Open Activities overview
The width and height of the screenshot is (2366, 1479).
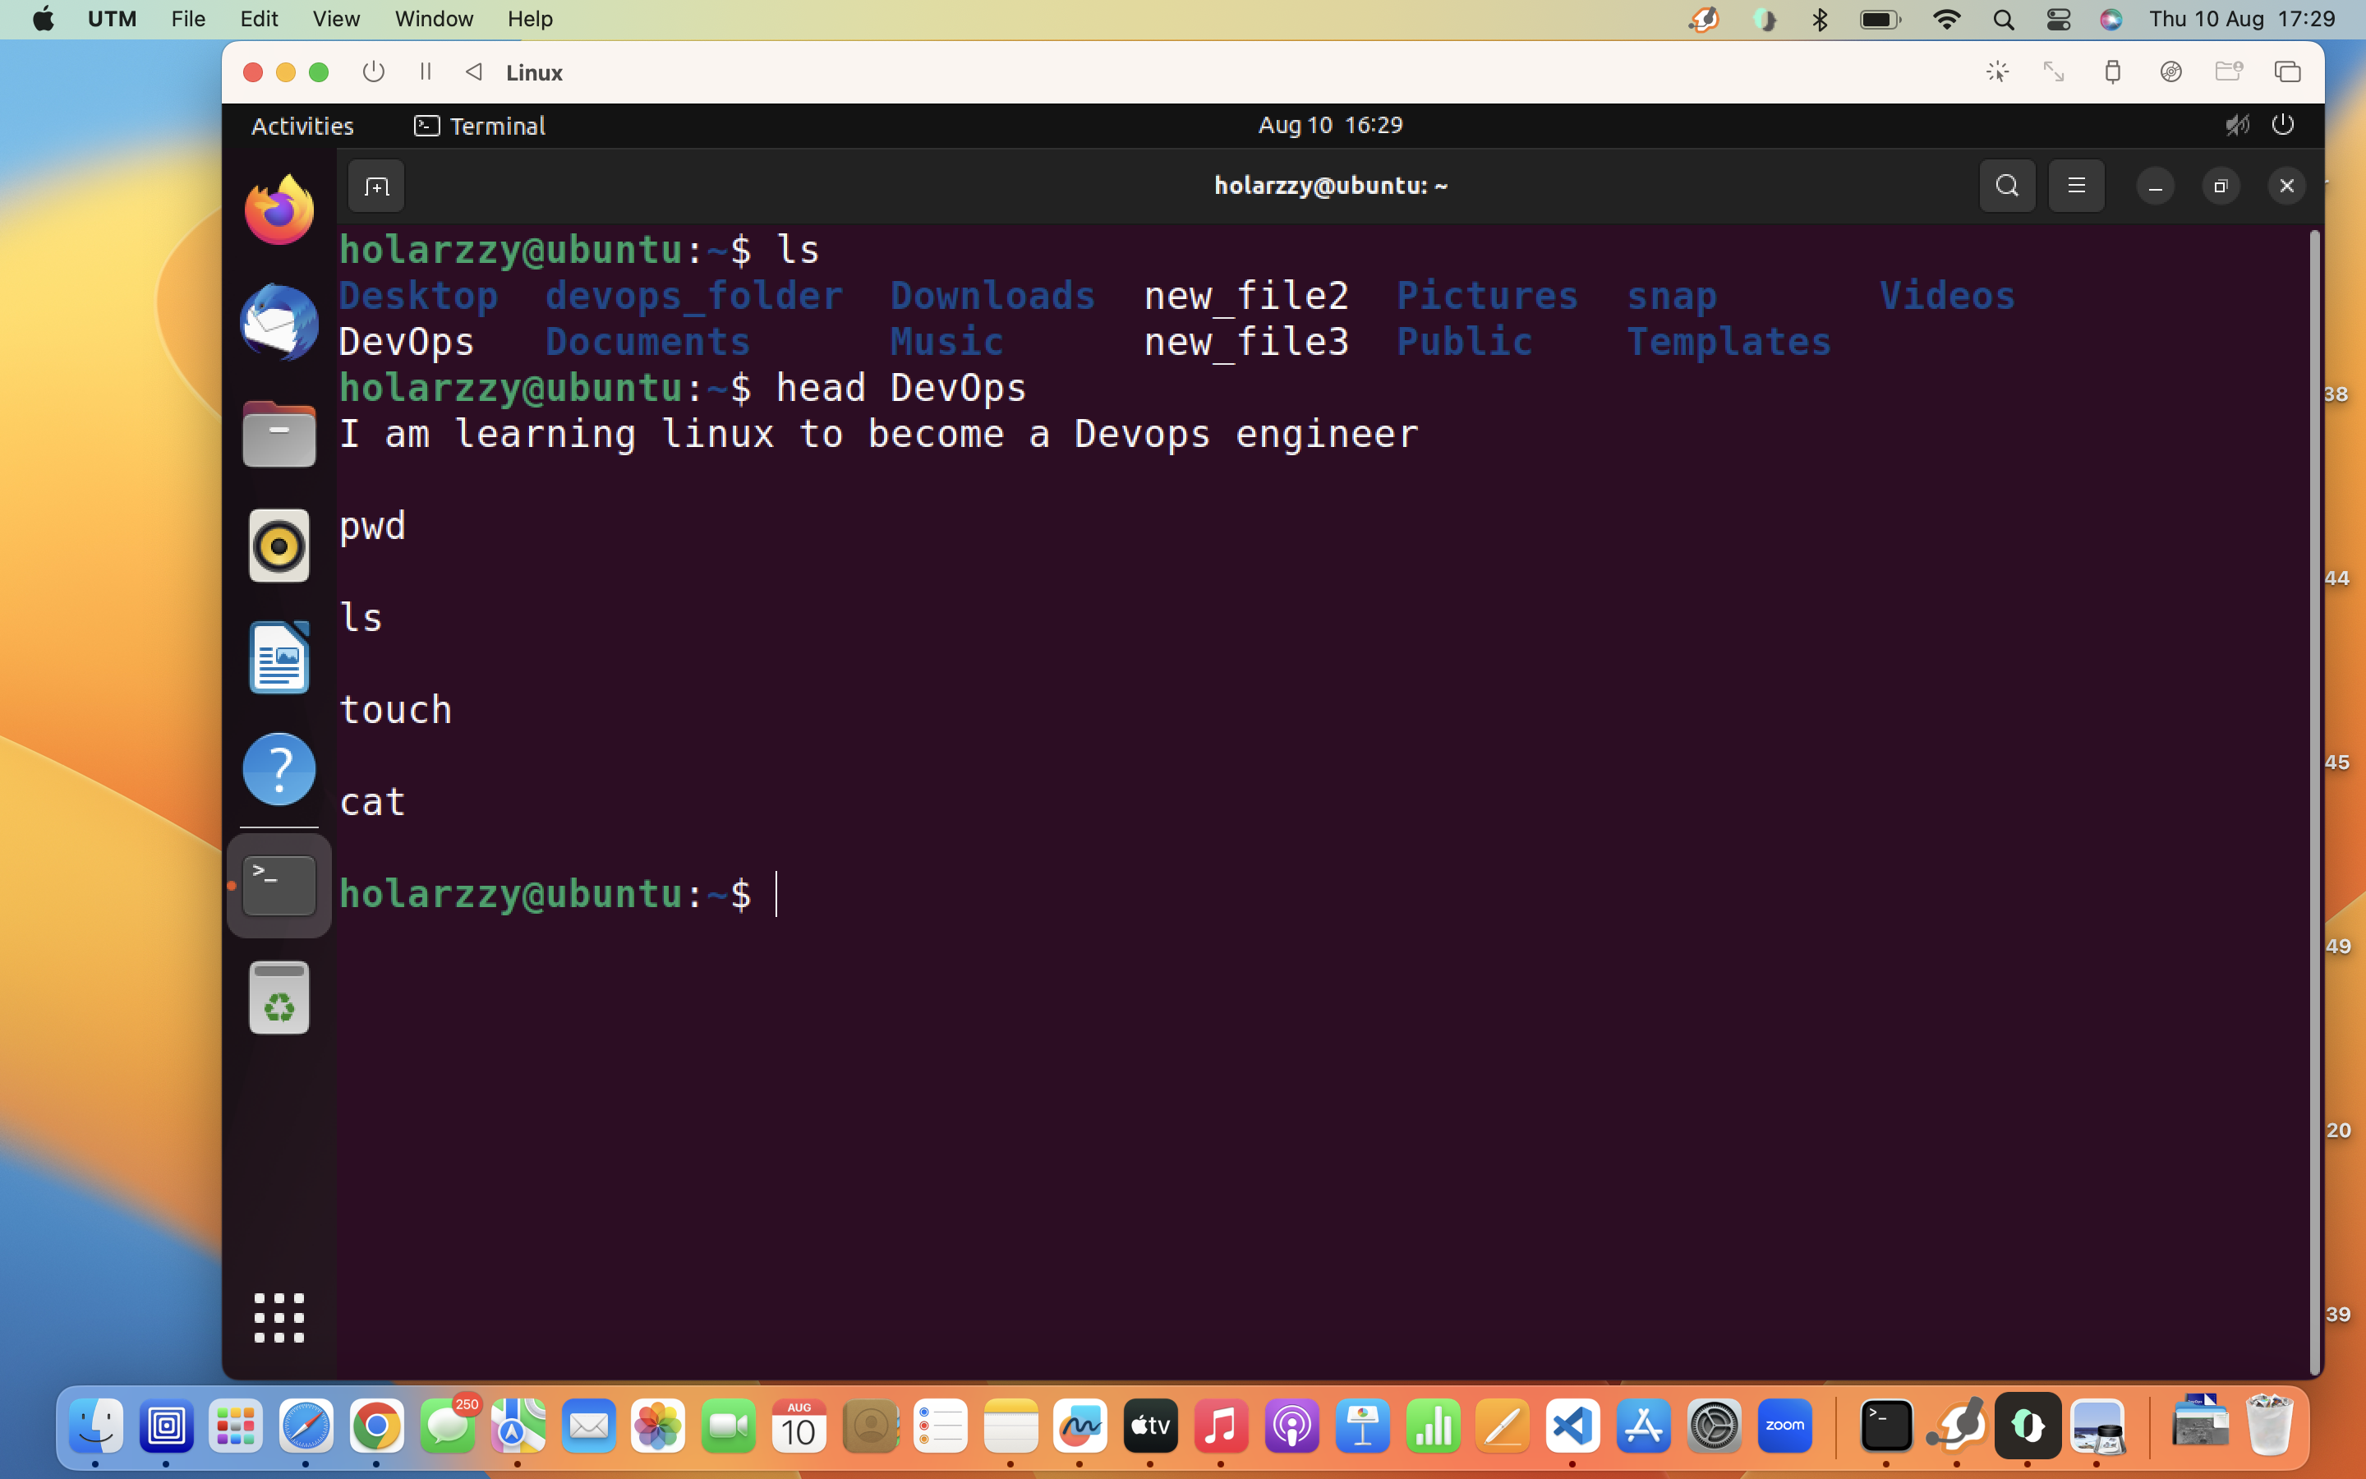tap(302, 125)
